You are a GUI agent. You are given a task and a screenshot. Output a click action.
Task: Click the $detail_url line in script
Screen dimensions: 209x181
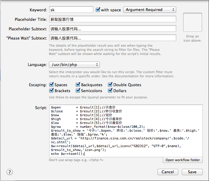120,138
